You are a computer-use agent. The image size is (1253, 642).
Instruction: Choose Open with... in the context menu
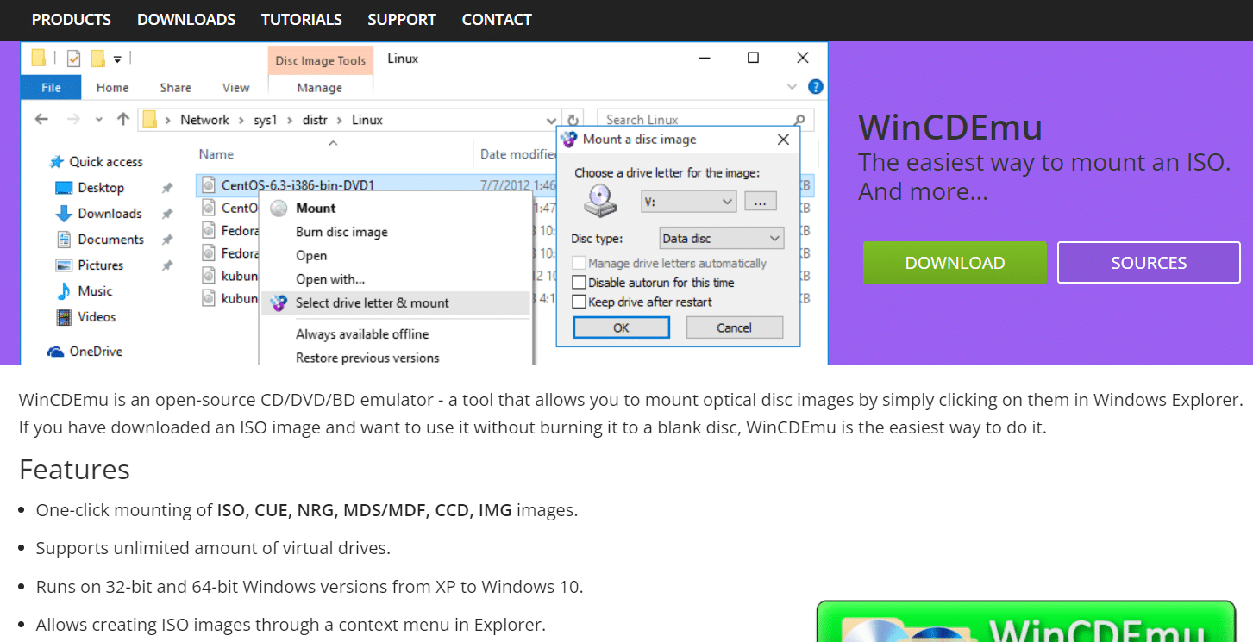tap(330, 279)
